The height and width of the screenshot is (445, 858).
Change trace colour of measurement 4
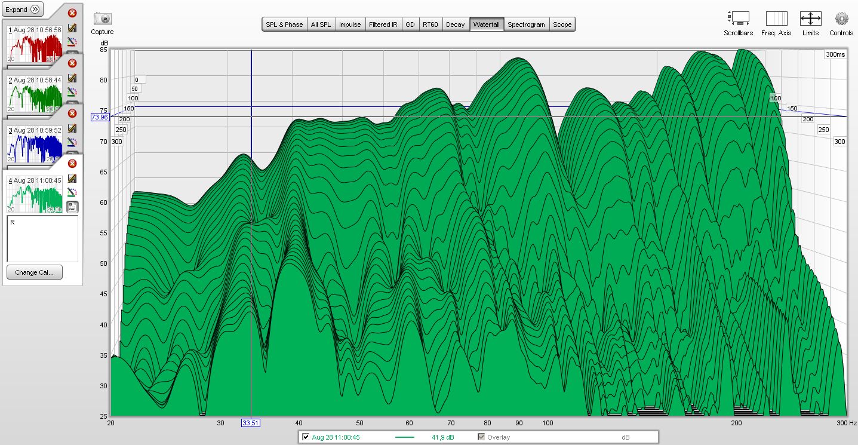(x=72, y=192)
